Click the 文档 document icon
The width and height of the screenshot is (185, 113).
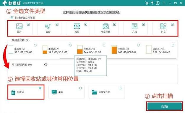[135, 26]
